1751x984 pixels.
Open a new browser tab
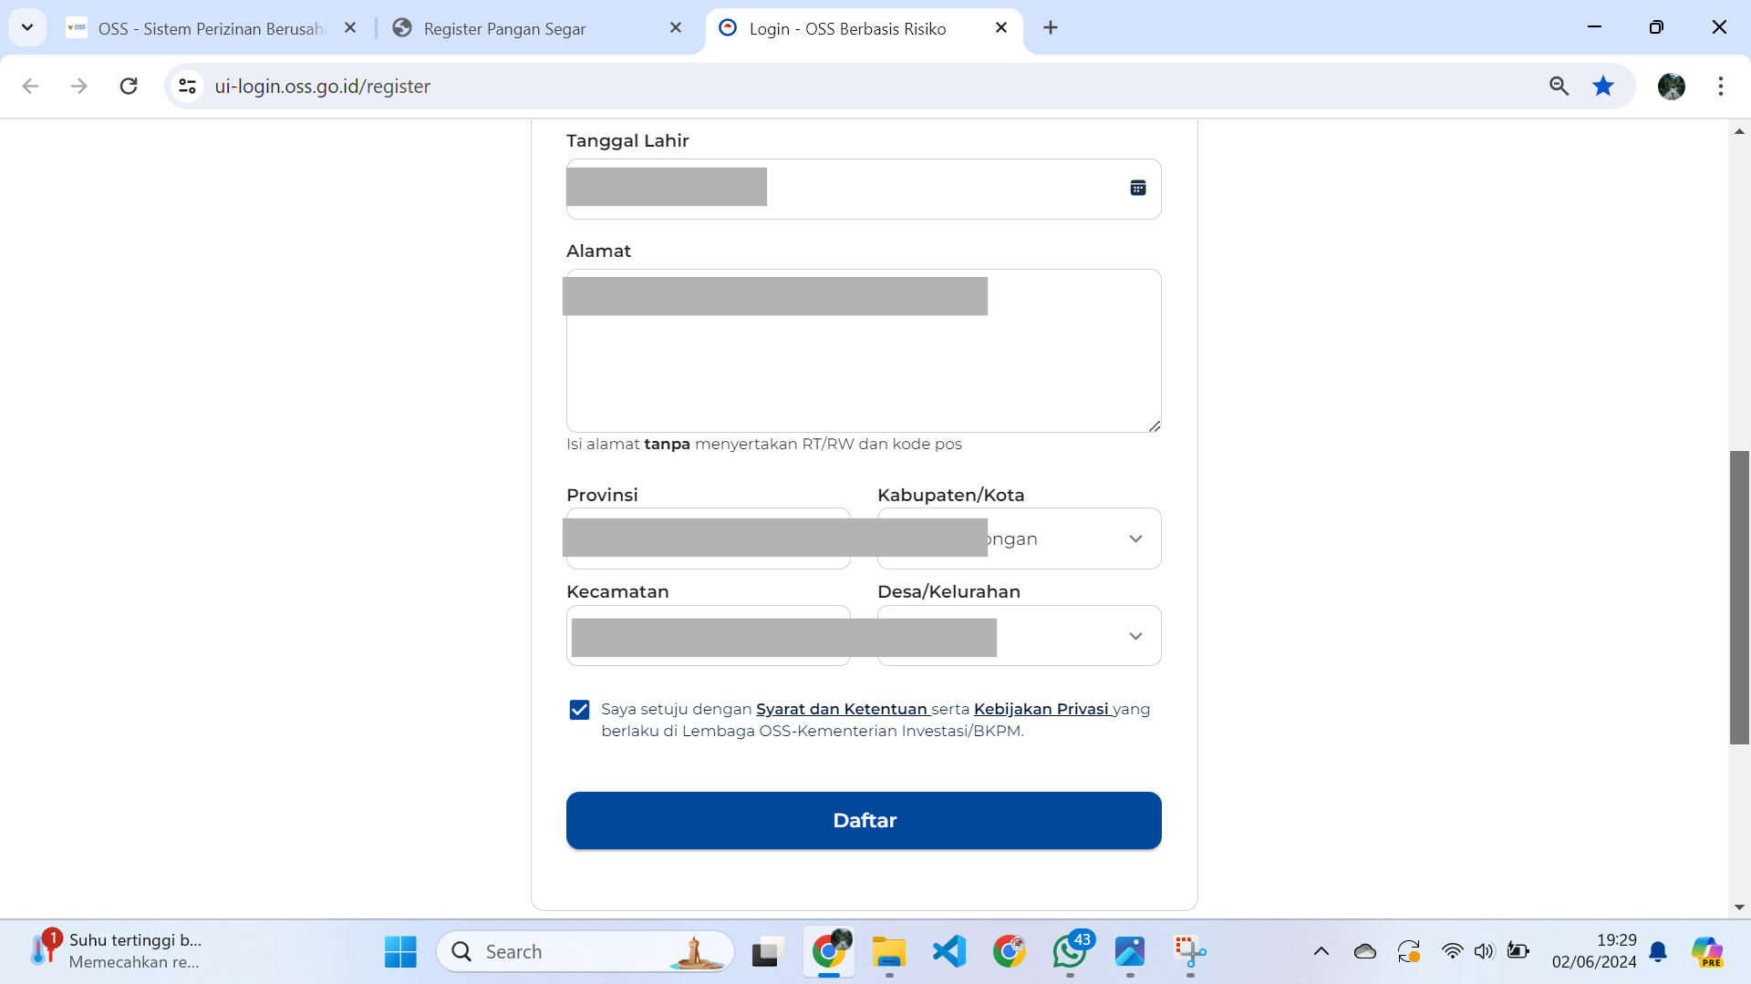point(1051,28)
